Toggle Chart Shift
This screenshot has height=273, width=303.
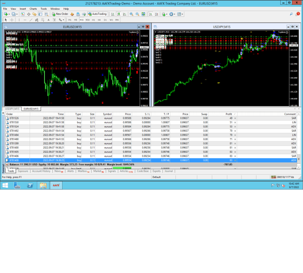[x=157, y=14]
